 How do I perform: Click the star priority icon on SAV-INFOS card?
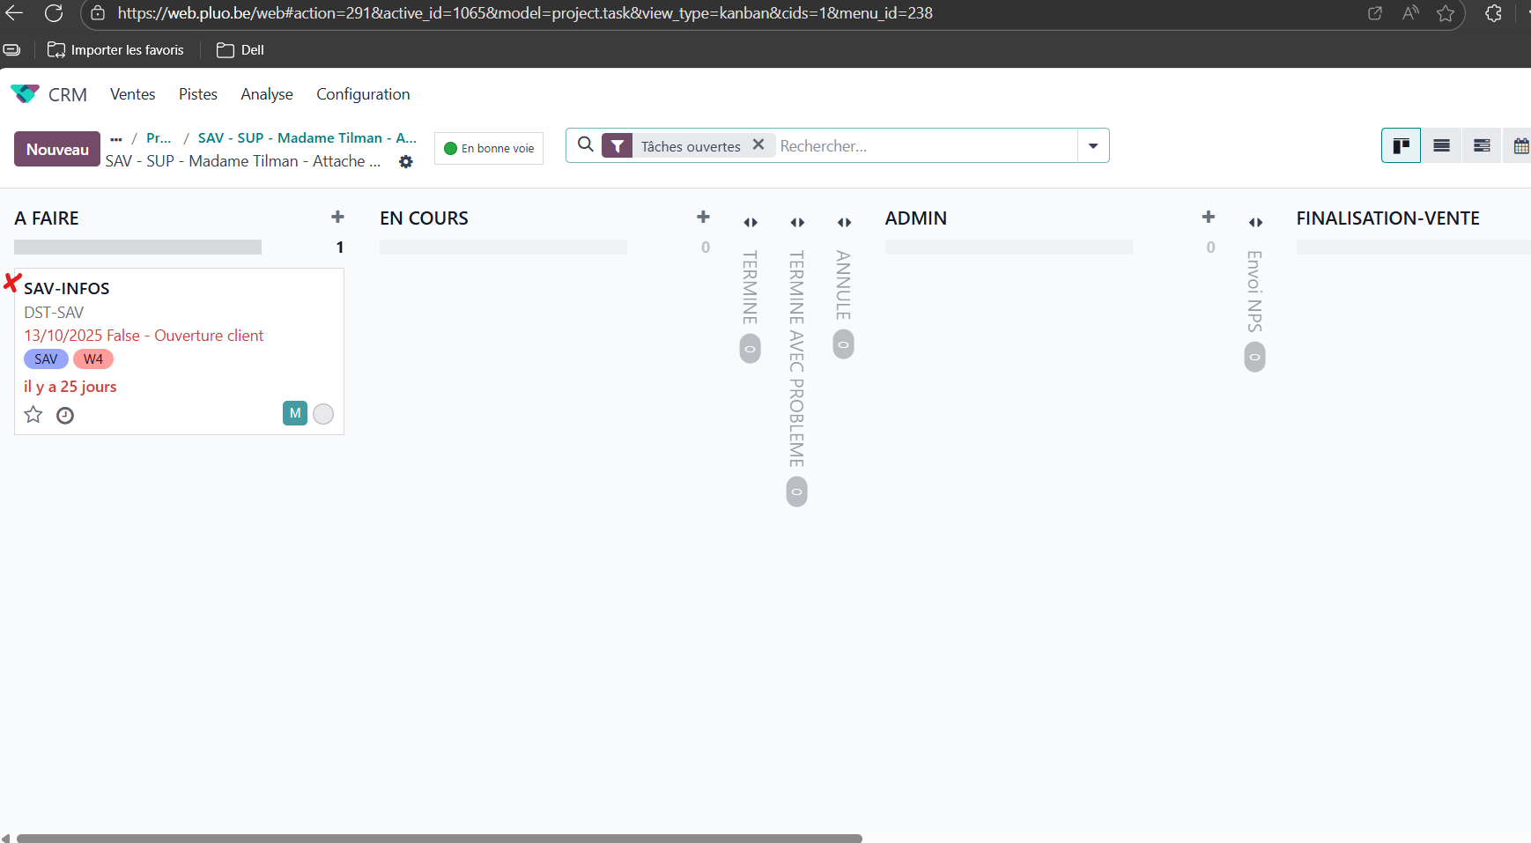click(33, 415)
